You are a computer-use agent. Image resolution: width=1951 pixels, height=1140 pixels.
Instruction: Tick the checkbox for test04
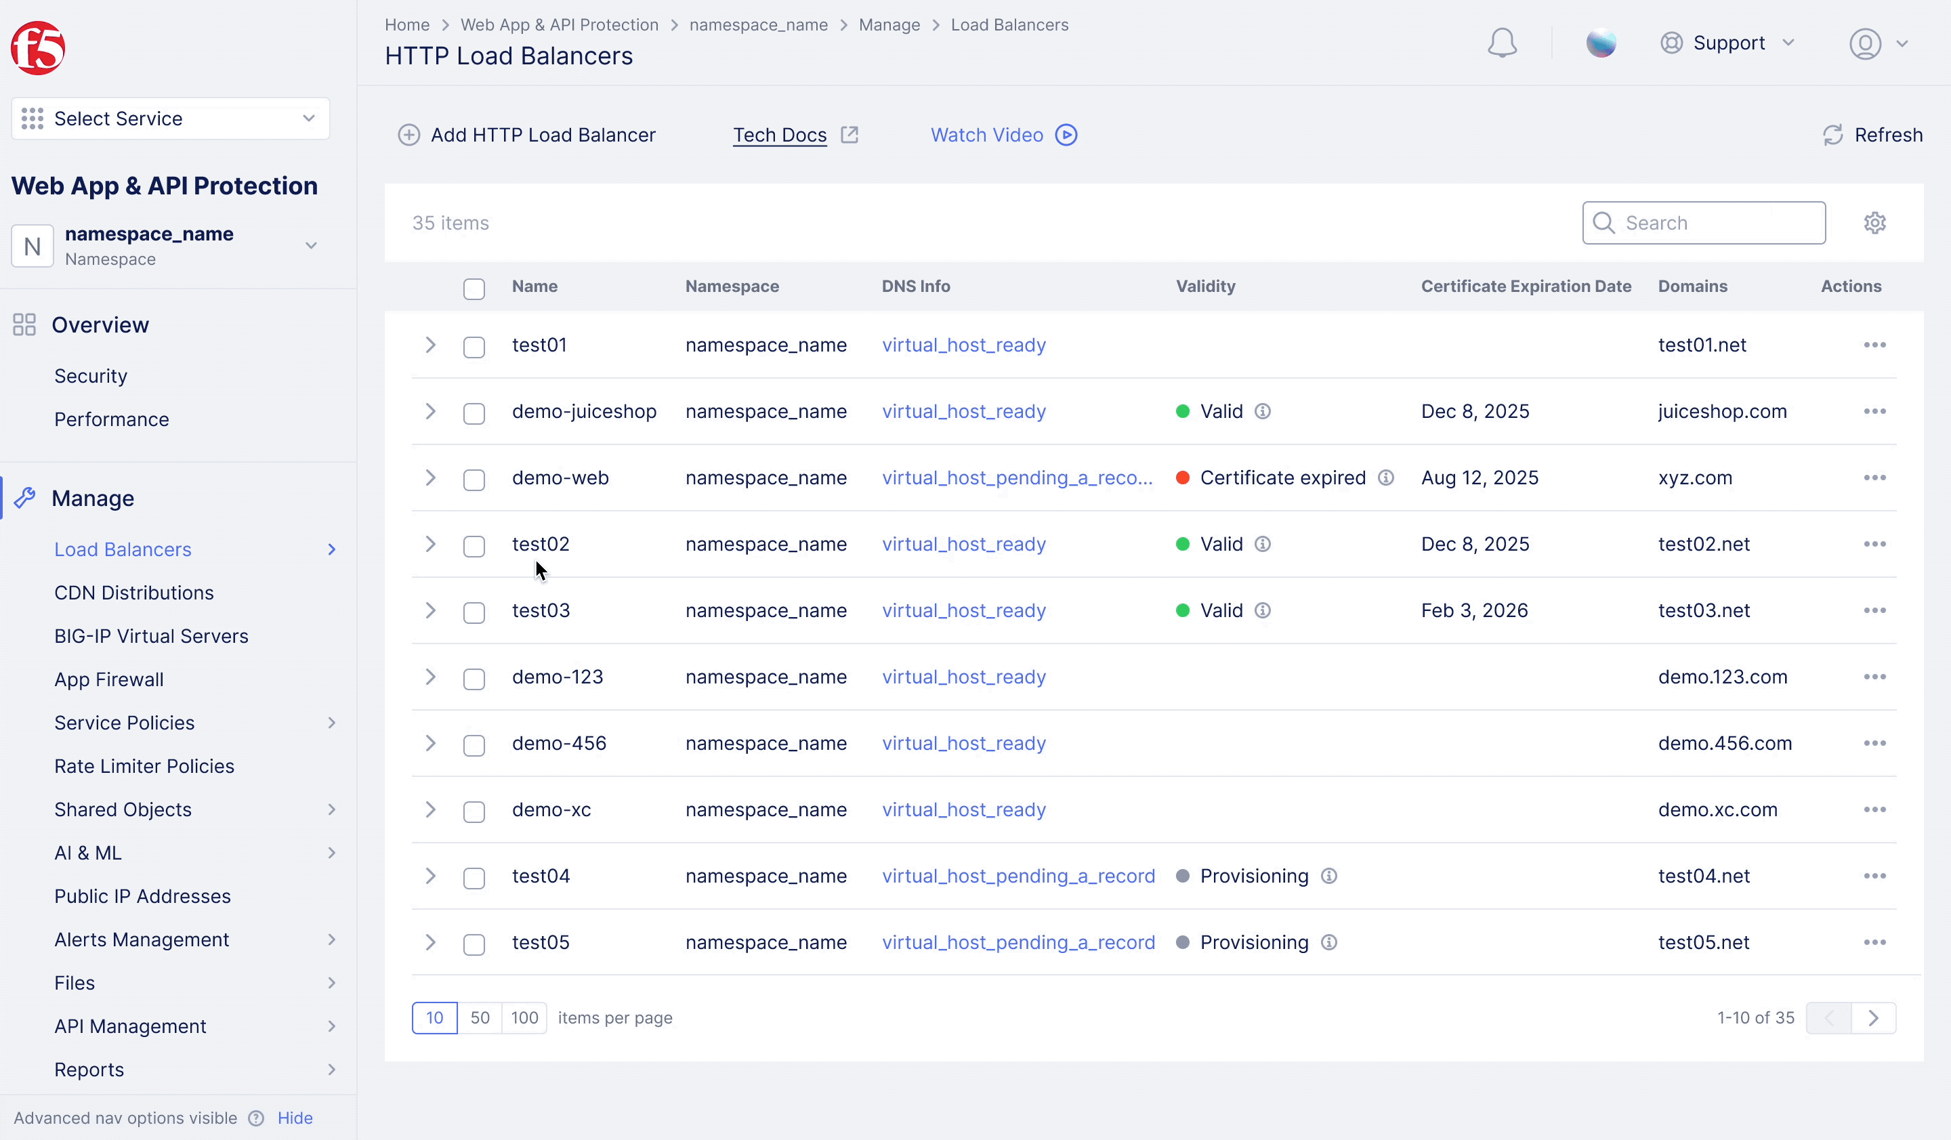[474, 878]
